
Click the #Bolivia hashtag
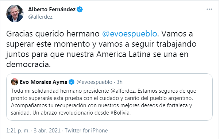pos(120,113)
